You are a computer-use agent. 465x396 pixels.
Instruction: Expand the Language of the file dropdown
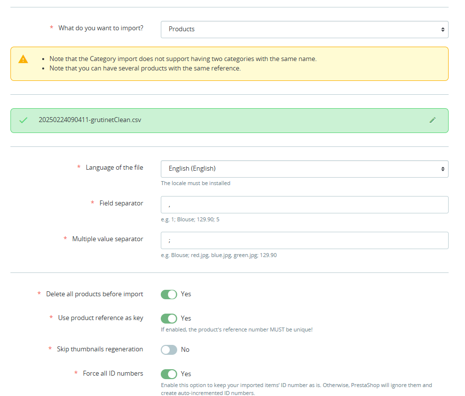pyautogui.click(x=304, y=169)
